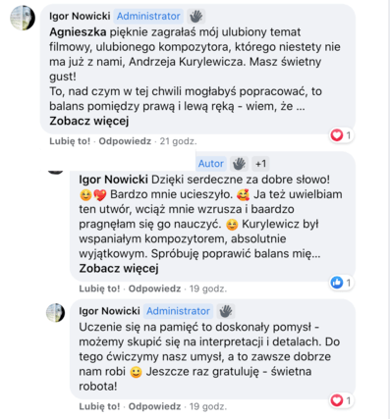Like the author's reply with Lubię to!
This screenshot has width=390, height=419.
click(x=99, y=288)
